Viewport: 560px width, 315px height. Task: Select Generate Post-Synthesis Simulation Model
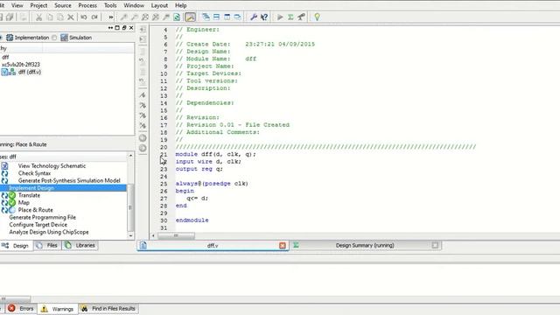point(69,181)
